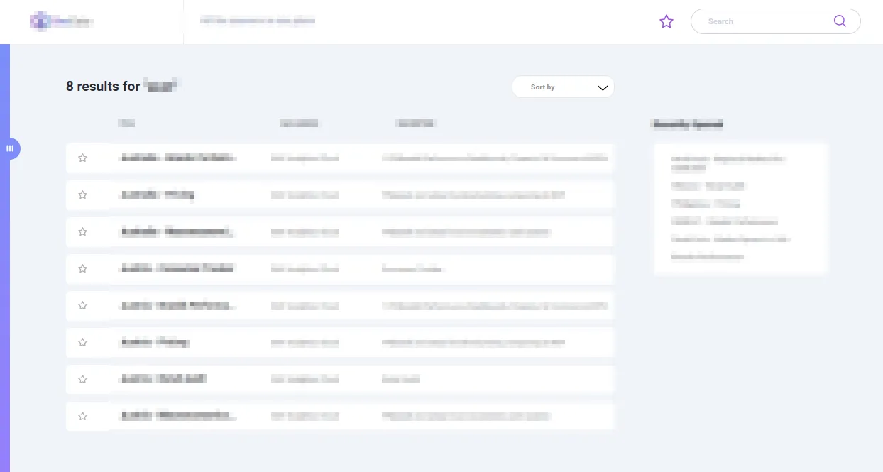Favorite the seventh result row's star
Image resolution: width=883 pixels, height=472 pixels.
click(82, 379)
